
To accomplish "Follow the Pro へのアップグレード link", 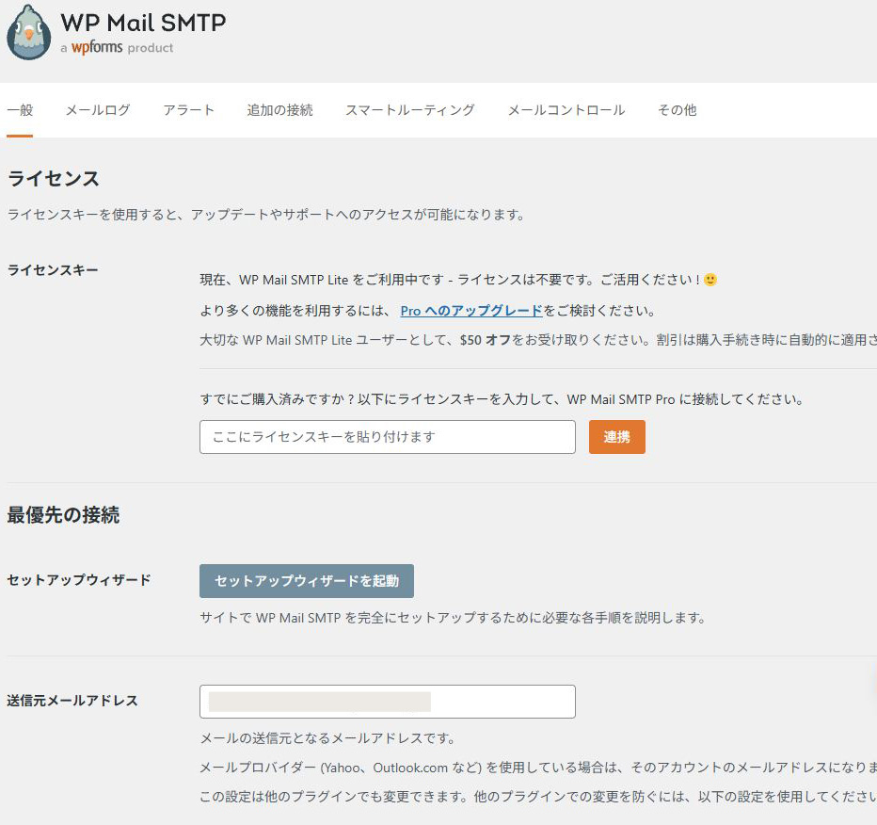I will (x=471, y=311).
